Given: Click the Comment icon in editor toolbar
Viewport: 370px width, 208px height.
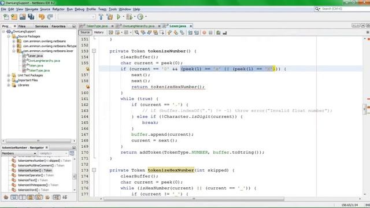Looking at the screenshot, I should tap(219, 32).
